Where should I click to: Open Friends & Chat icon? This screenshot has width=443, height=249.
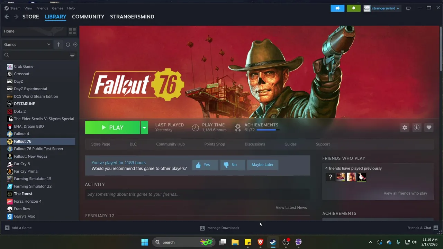(436, 228)
